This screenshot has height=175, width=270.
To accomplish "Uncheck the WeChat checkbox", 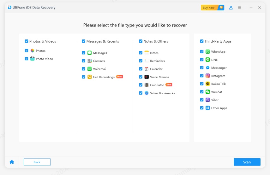I will click(x=202, y=92).
